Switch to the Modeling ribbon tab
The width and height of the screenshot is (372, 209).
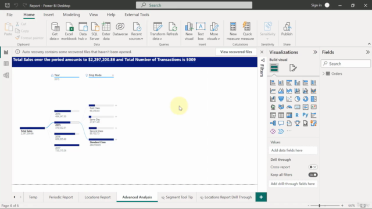[x=71, y=15]
